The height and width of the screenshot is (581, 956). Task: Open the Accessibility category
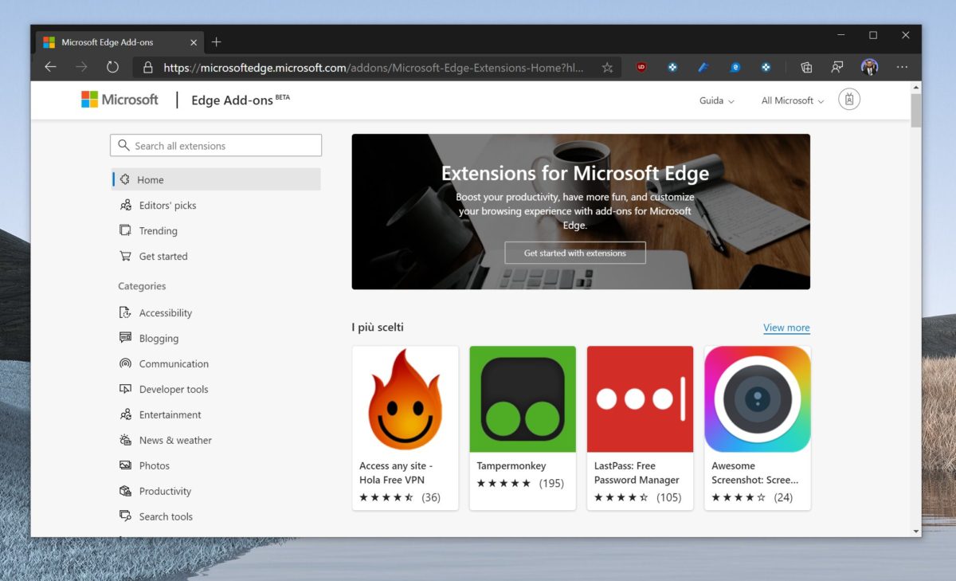tap(123, 312)
